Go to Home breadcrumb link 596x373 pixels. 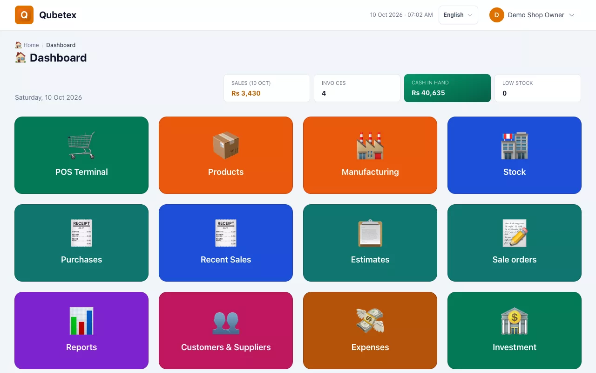pos(31,45)
